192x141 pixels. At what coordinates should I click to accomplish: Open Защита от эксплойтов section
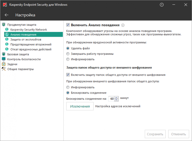pos(26,40)
